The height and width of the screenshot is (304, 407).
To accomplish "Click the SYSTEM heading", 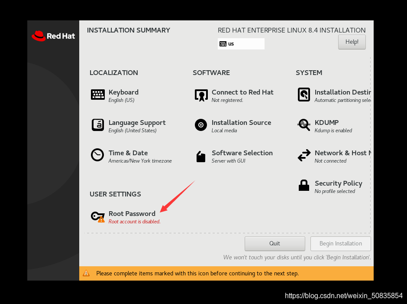I will point(309,73).
